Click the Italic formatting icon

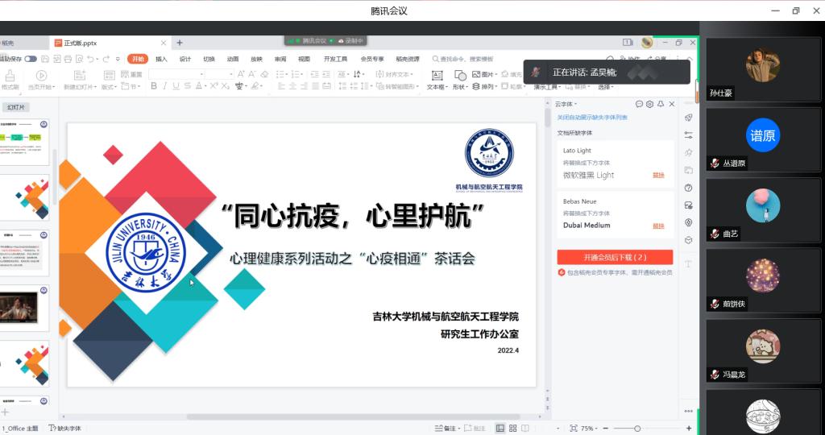click(165, 86)
